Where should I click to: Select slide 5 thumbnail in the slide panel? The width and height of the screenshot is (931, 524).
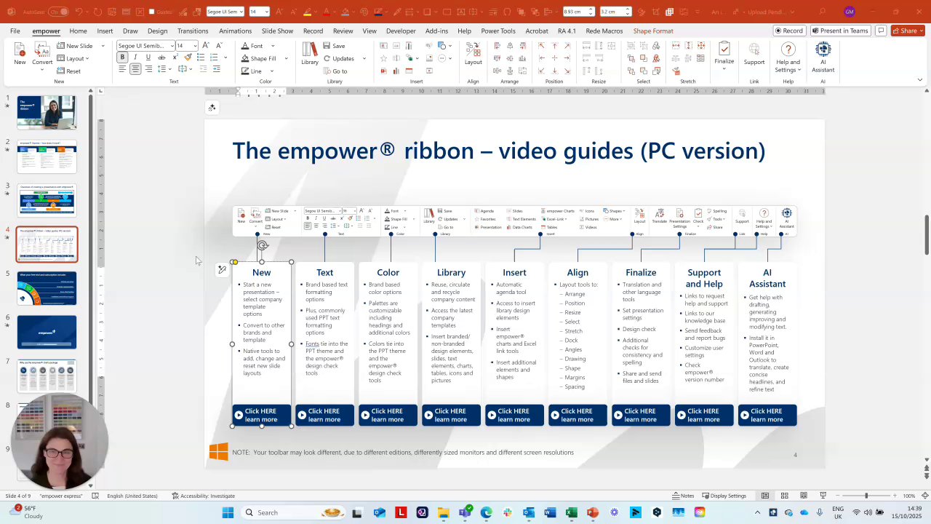[x=47, y=288]
